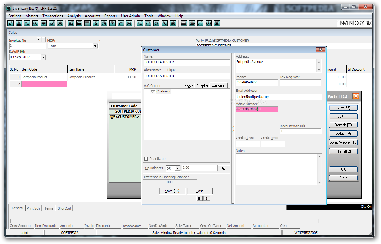
Task: Click the lined list toolbar icon
Action: (88, 23)
